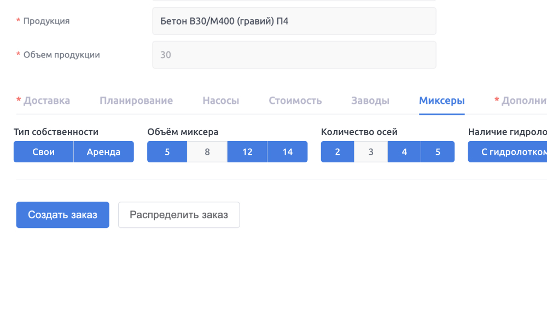Toggle mixer volume option "14"
Screen dimensions: 547x328
pyautogui.click(x=287, y=151)
